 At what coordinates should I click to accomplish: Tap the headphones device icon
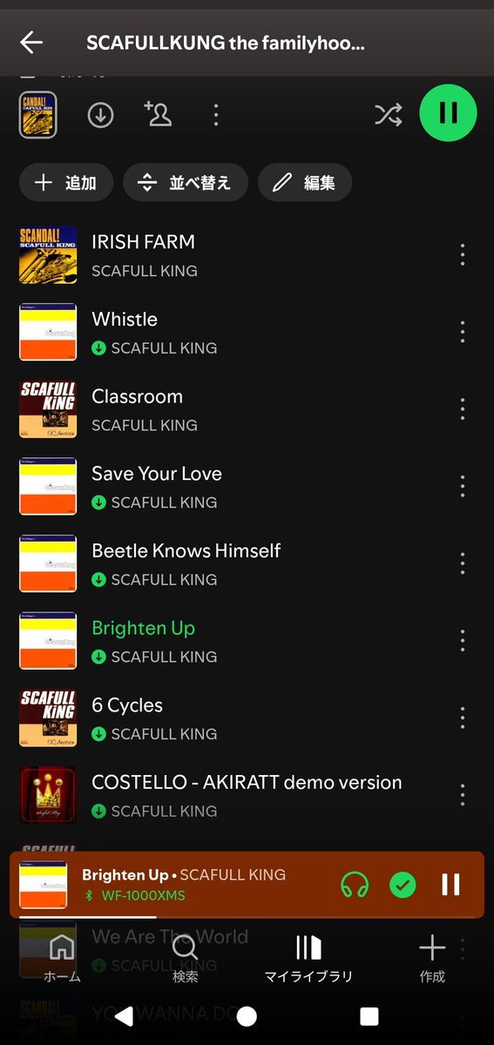coord(355,885)
